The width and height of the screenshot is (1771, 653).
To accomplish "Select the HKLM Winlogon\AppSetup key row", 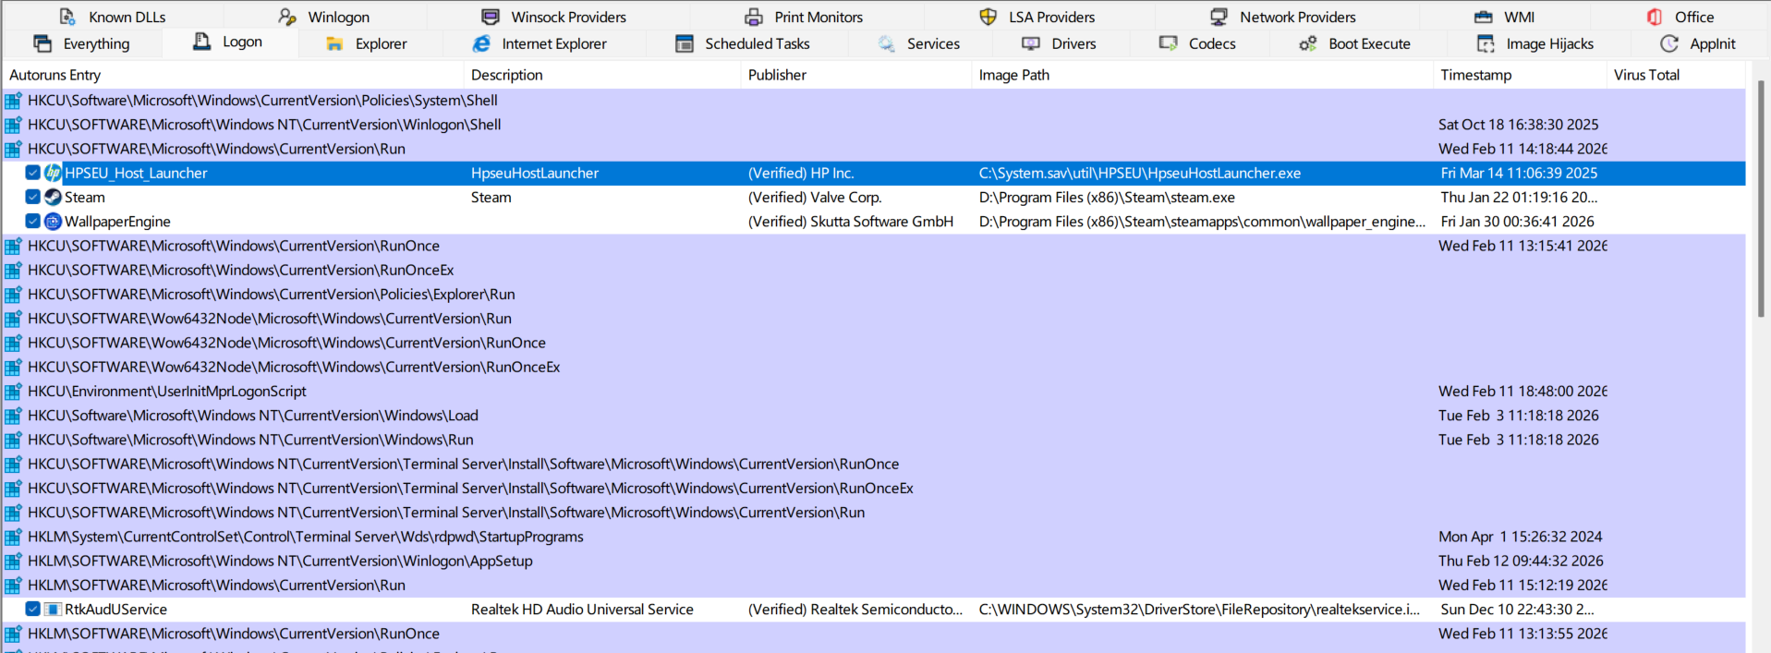I will (874, 561).
